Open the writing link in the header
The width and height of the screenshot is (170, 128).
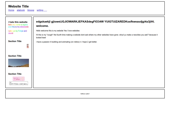(x=42, y=10)
